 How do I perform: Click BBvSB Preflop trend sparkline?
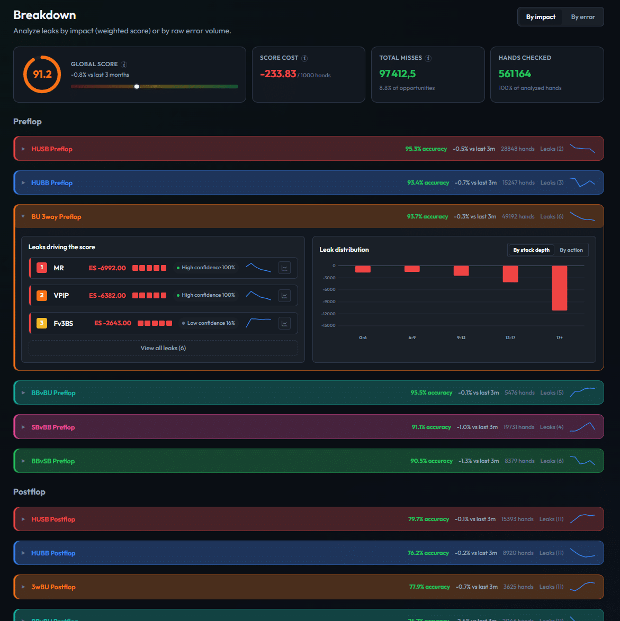pyautogui.click(x=582, y=461)
